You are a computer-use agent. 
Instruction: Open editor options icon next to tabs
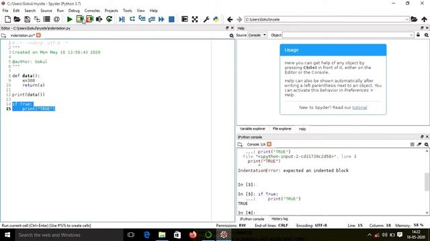(x=231, y=35)
